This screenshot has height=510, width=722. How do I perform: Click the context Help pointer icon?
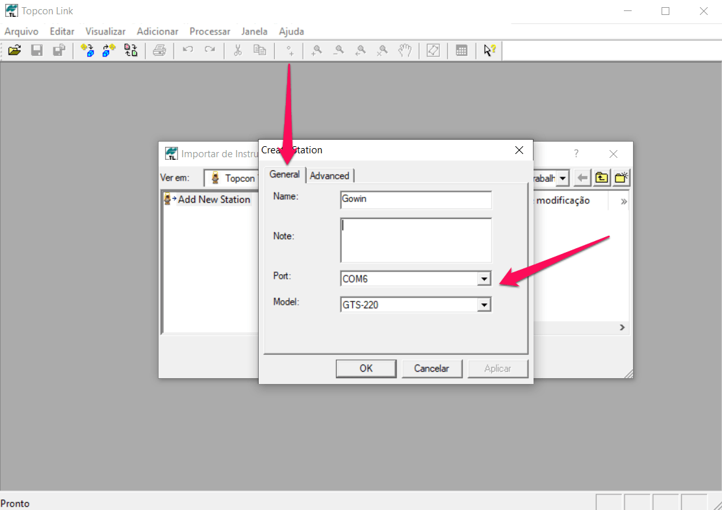coord(489,50)
